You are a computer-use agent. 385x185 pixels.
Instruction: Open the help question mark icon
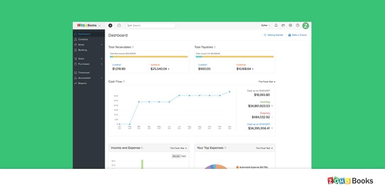click(298, 25)
